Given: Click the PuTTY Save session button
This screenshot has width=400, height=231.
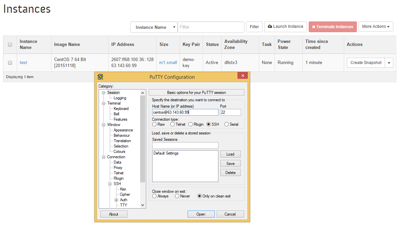Looking at the screenshot, I should click(230, 164).
